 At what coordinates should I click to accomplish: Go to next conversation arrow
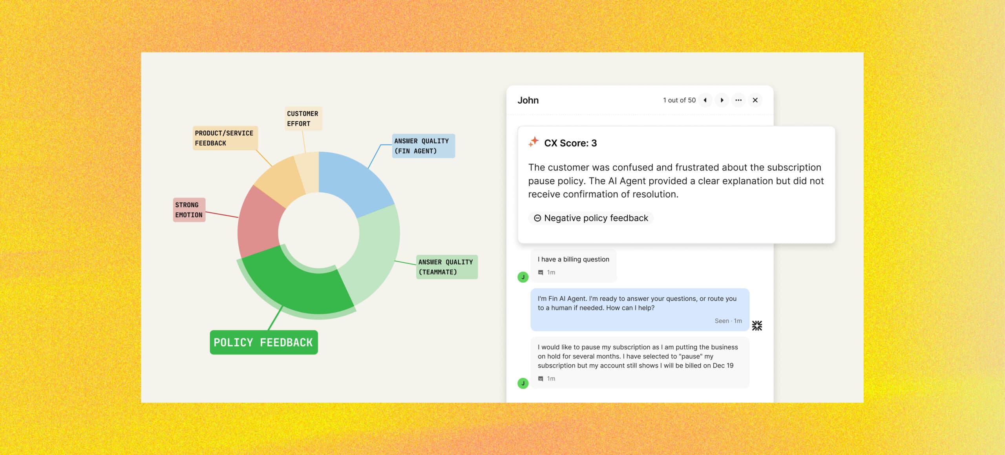point(722,100)
